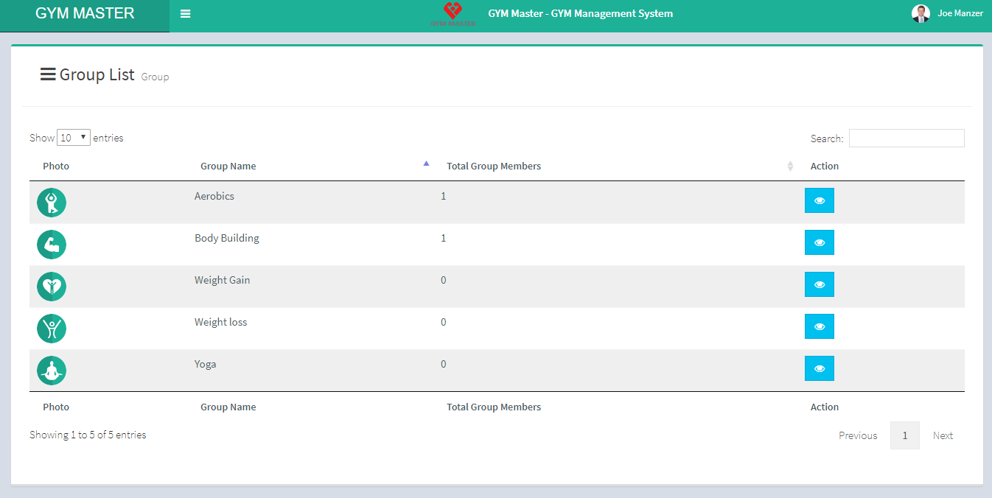Click into the Search input field
Screen dimensions: 992x498
(x=906, y=138)
